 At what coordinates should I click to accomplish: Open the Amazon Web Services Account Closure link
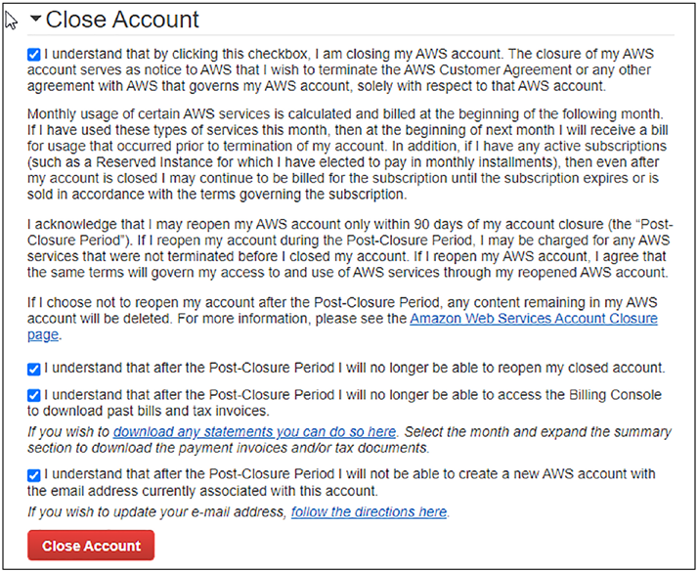coord(534,319)
